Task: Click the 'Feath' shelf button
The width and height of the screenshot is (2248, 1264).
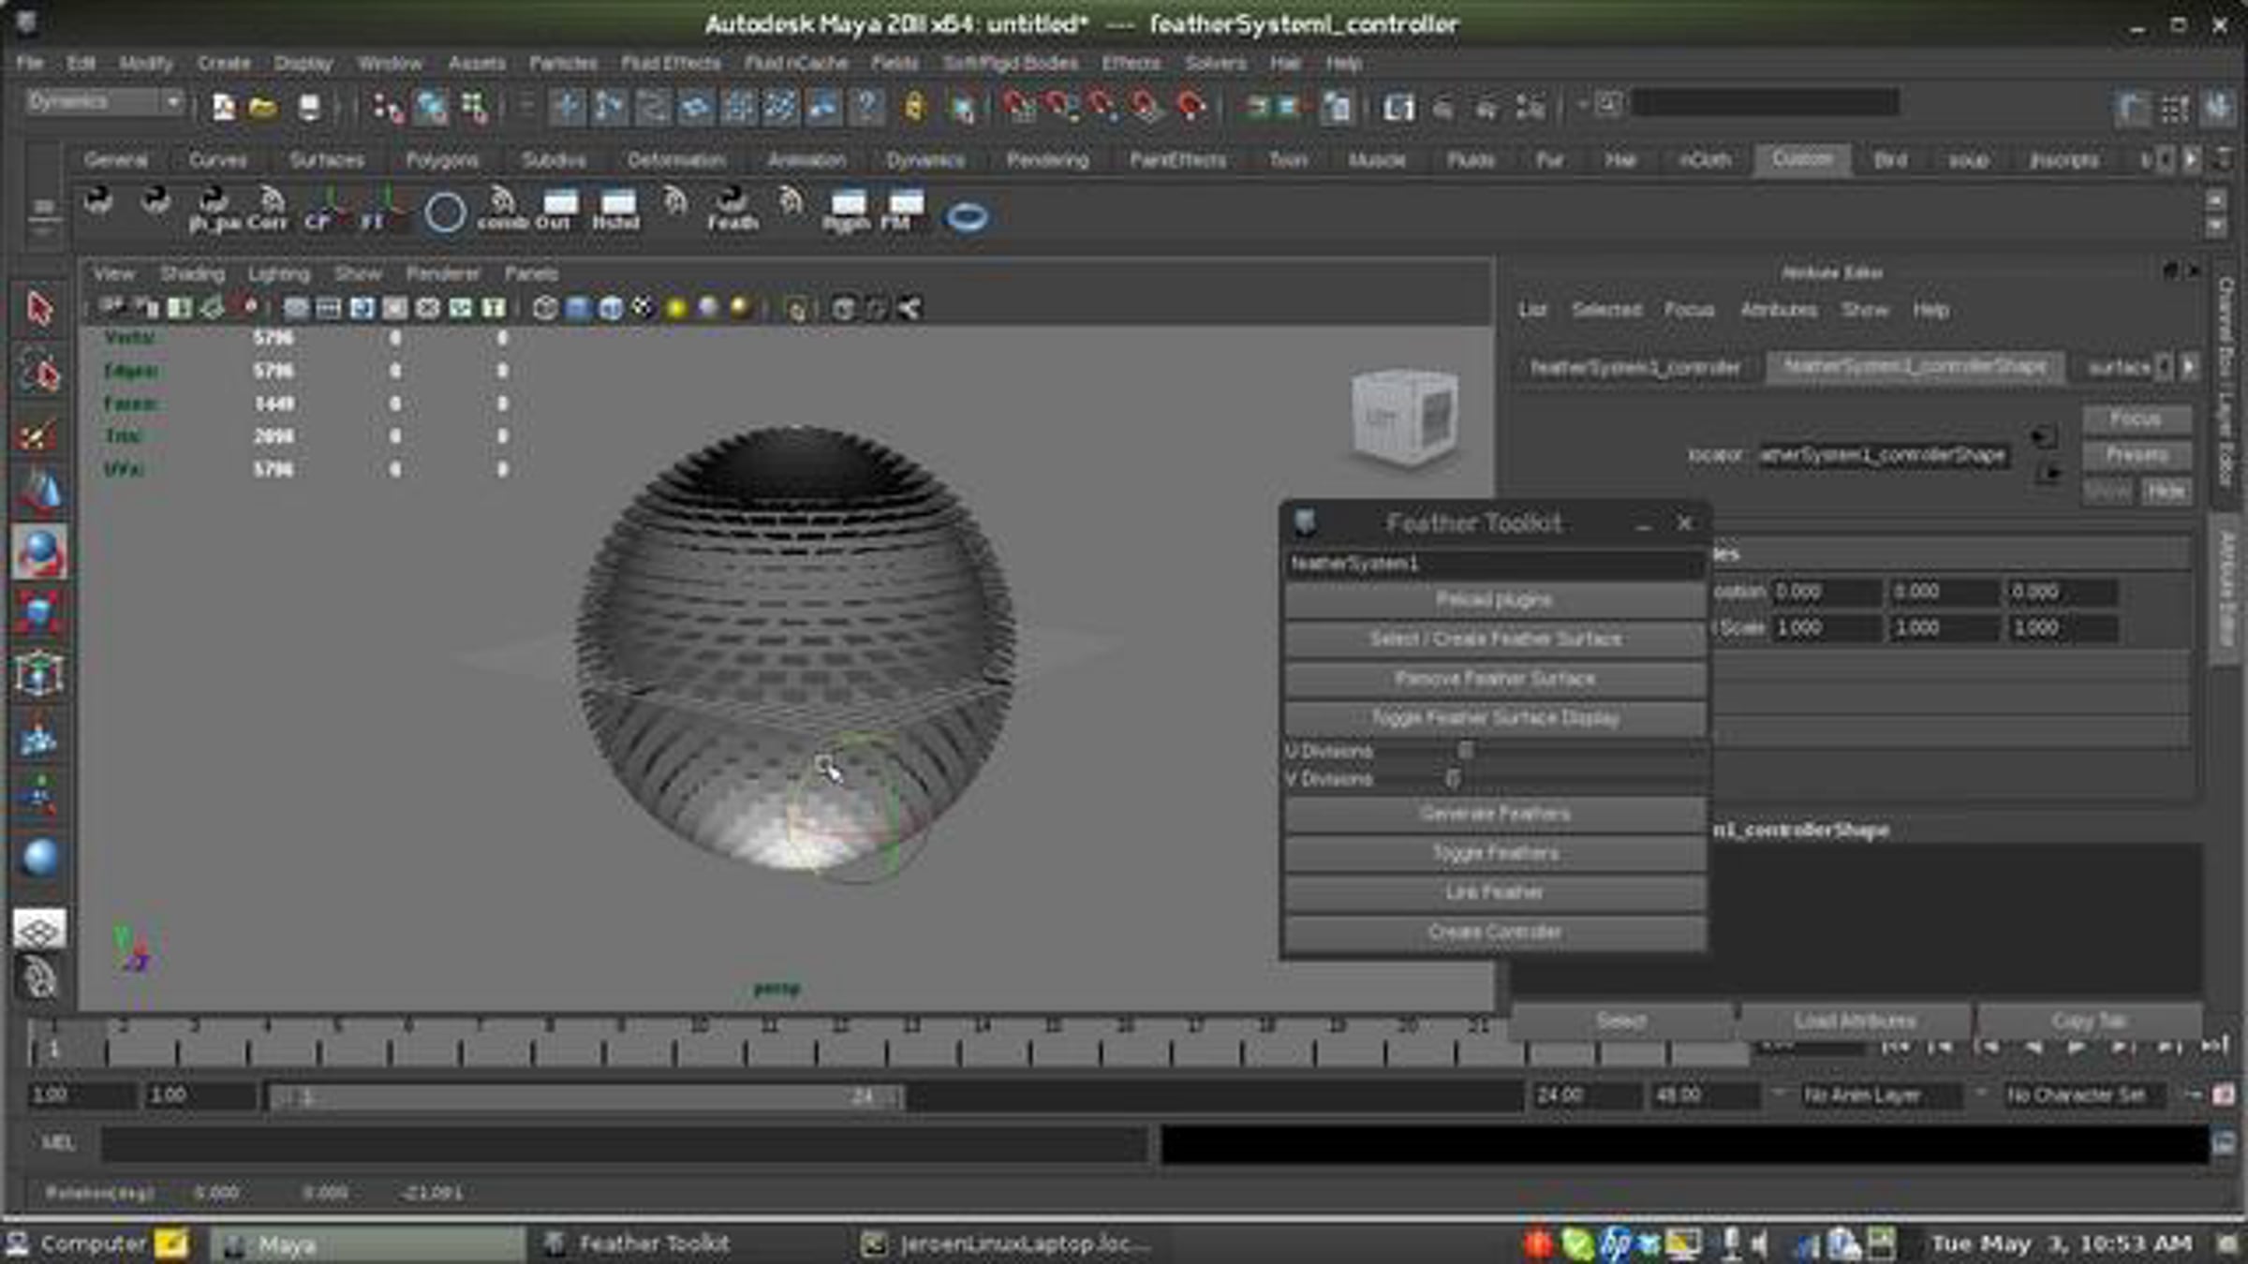Action: tap(732, 210)
